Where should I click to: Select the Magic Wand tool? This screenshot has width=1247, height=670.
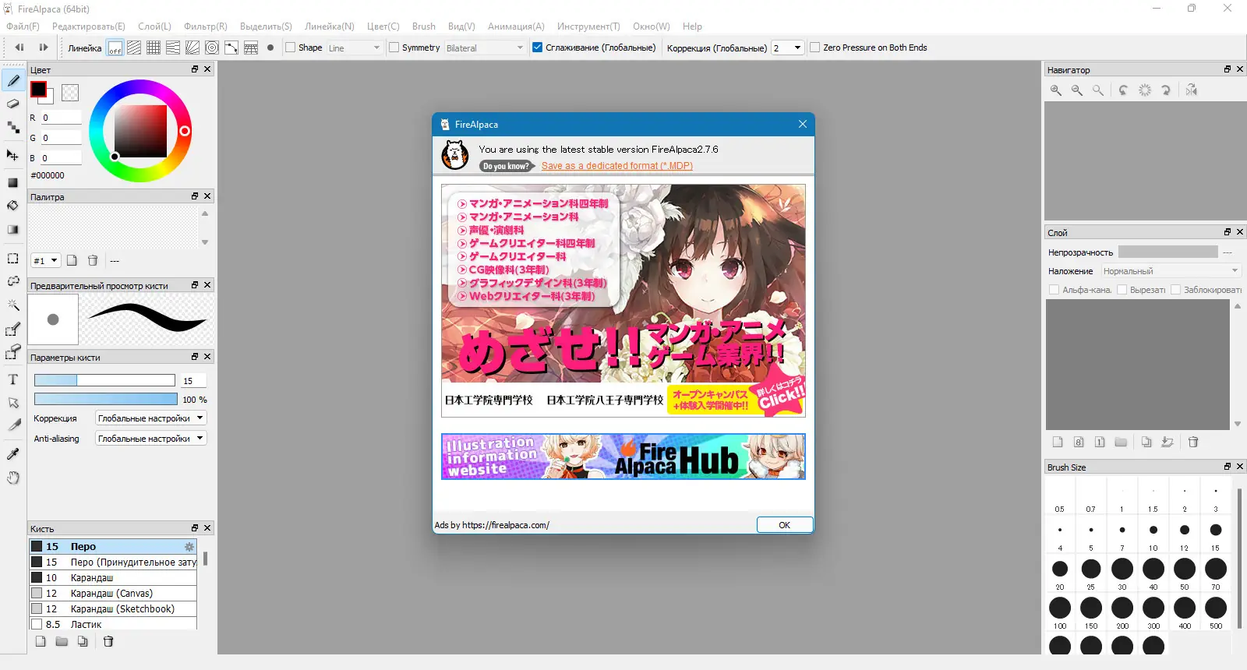(13, 305)
